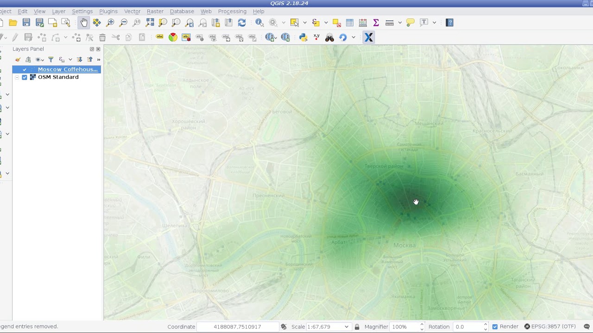Click Zoom Full extent icon
Image resolution: width=593 pixels, height=333 pixels.
click(x=150, y=22)
